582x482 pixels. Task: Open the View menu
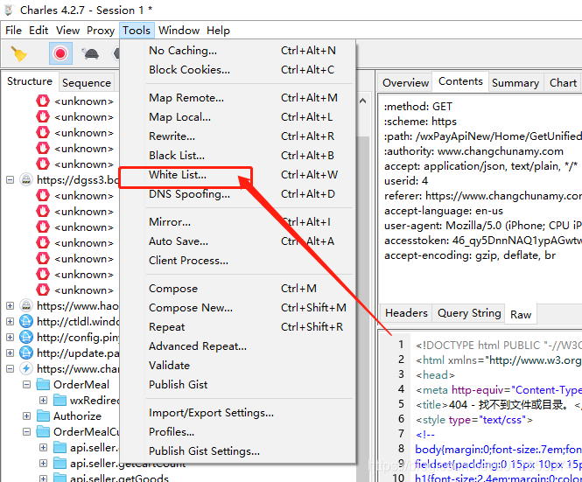[x=67, y=31]
